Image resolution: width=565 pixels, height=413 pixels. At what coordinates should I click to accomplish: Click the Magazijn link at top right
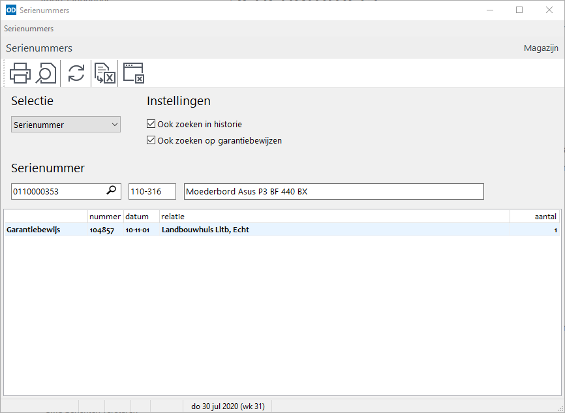(541, 48)
